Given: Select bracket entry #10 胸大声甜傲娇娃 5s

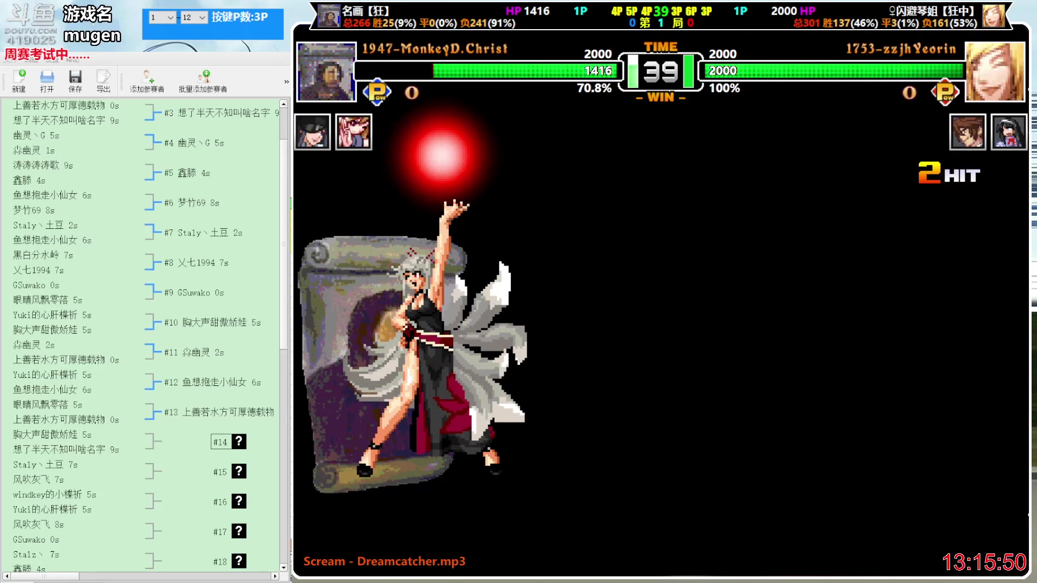Looking at the screenshot, I should [212, 322].
